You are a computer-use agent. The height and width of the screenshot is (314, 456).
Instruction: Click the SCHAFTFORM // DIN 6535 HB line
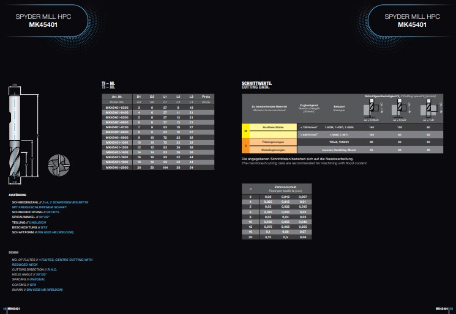[x=43, y=232]
